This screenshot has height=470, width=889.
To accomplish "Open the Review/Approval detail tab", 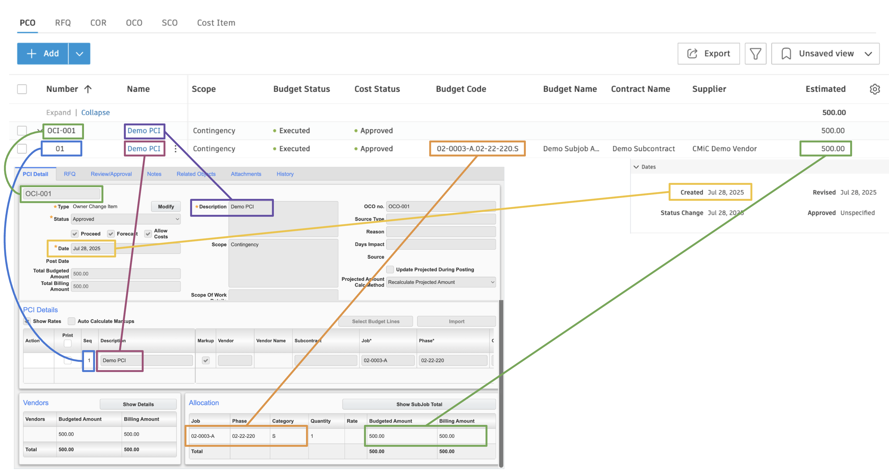I will pyautogui.click(x=111, y=174).
